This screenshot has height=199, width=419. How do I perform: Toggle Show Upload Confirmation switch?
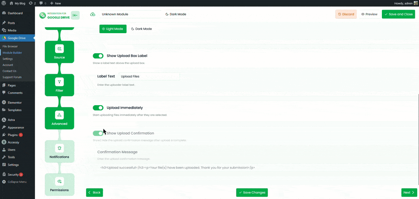pos(98,133)
